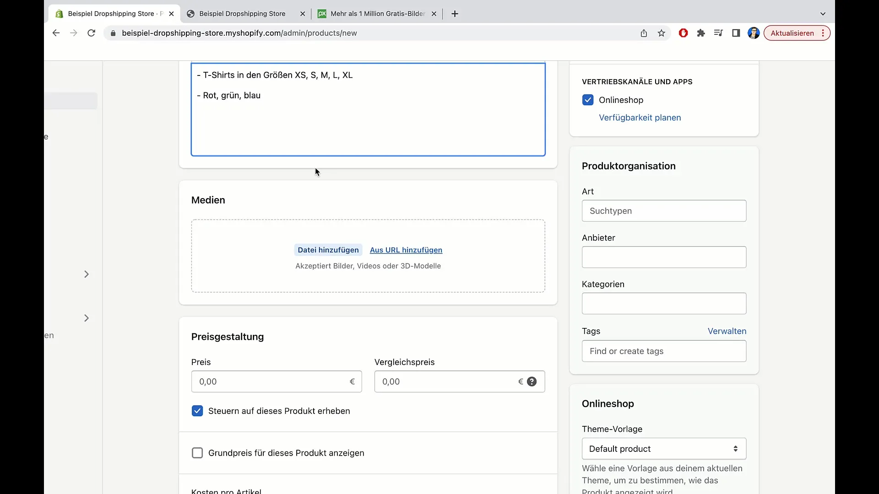Click the line 'T-Shirts in den Größen XS, S, M, L, XL'
The height and width of the screenshot is (494, 879).
point(278,75)
